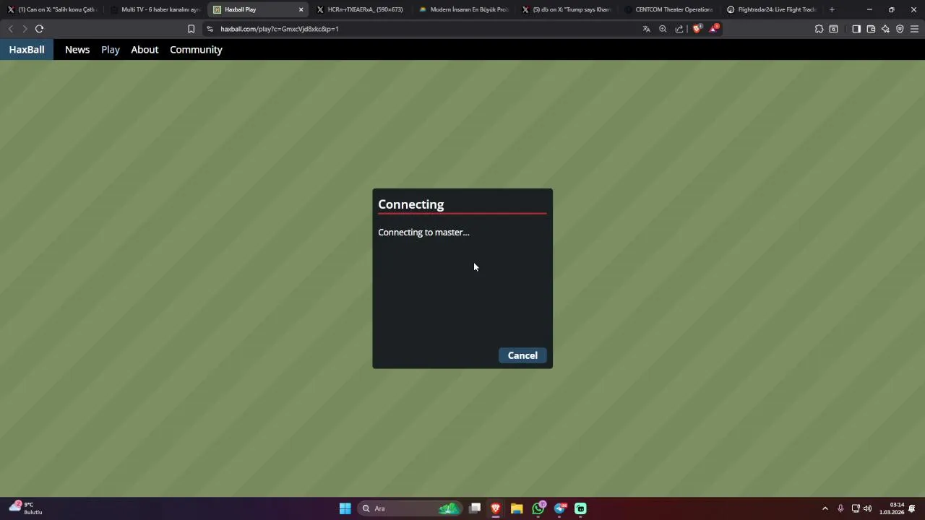Screen dimensions: 925x520
Task: Reload the current page
Action: (39, 29)
